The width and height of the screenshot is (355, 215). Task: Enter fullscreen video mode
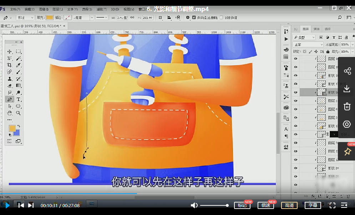click(x=332, y=205)
